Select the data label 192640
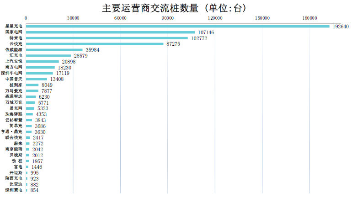Image resolution: width=352 pixels, height=197 pixels. 341,27
